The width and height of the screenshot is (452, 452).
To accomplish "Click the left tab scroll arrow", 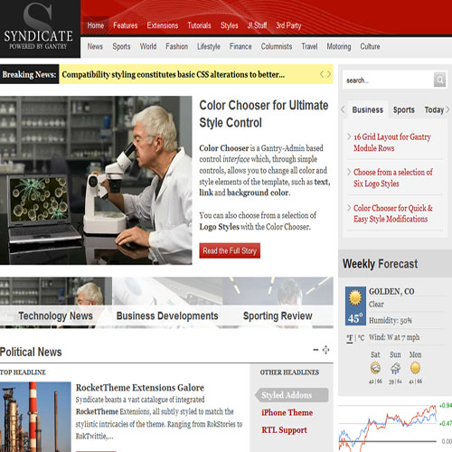I will pyautogui.click(x=343, y=109).
